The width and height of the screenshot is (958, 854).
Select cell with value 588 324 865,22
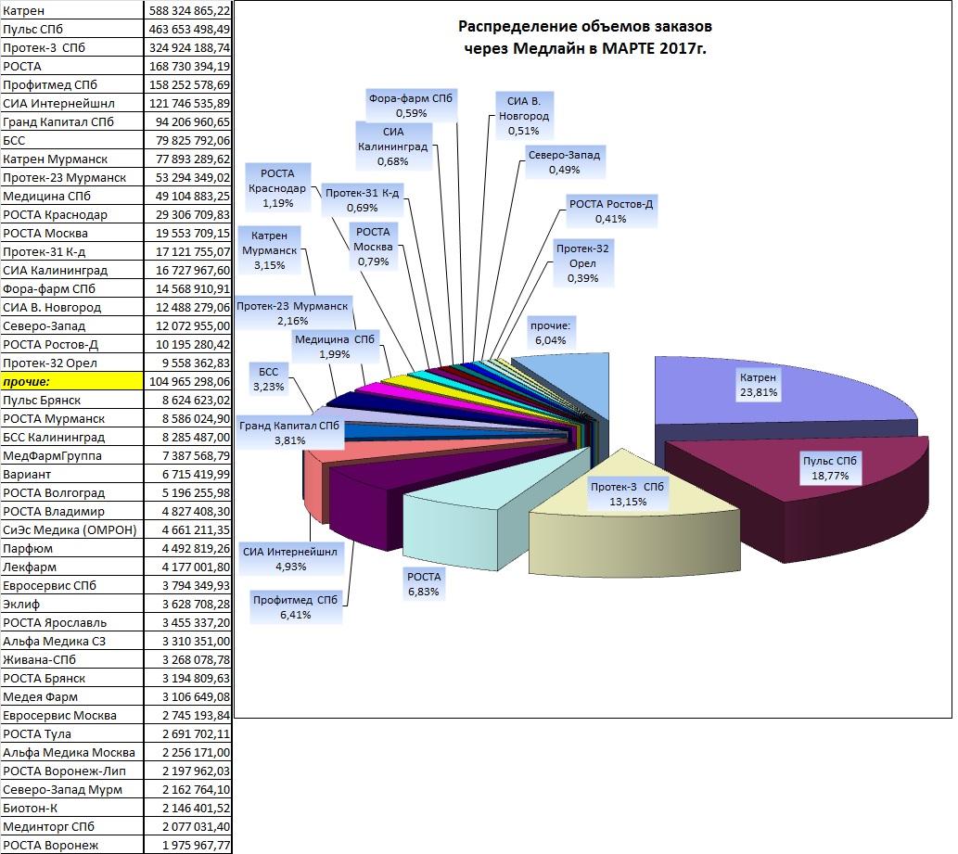pos(188,10)
